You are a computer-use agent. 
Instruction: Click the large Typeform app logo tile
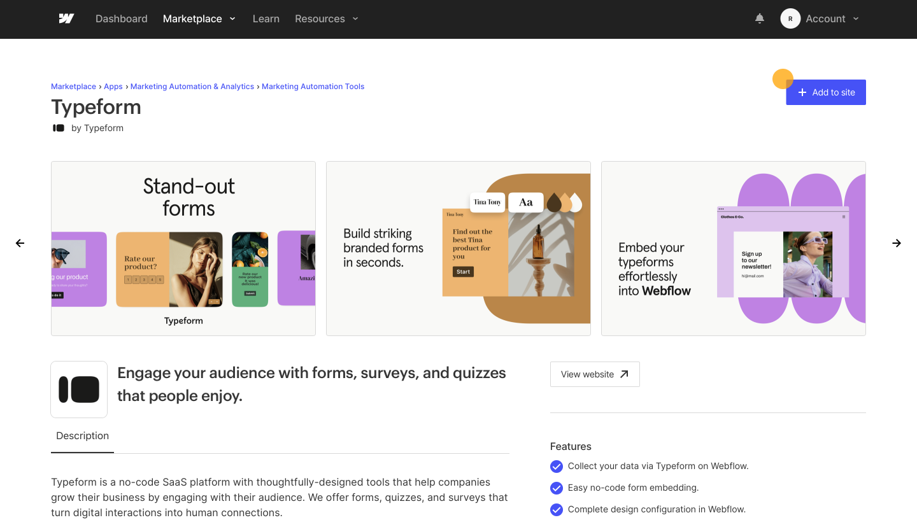(x=79, y=390)
